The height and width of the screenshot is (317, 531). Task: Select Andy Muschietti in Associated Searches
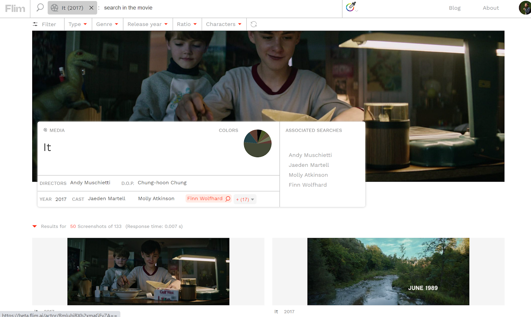[310, 155]
